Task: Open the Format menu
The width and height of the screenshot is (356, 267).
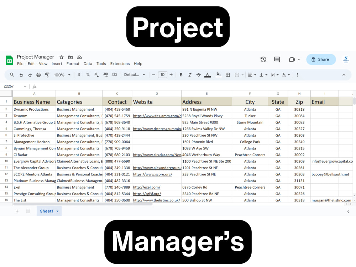Action: click(x=73, y=64)
